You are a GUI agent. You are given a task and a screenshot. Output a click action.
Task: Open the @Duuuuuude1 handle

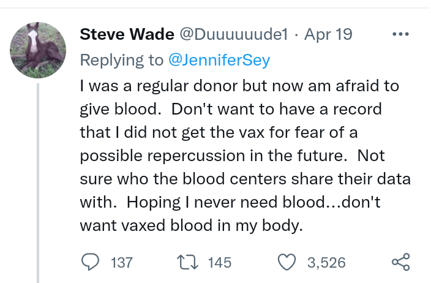tap(233, 34)
